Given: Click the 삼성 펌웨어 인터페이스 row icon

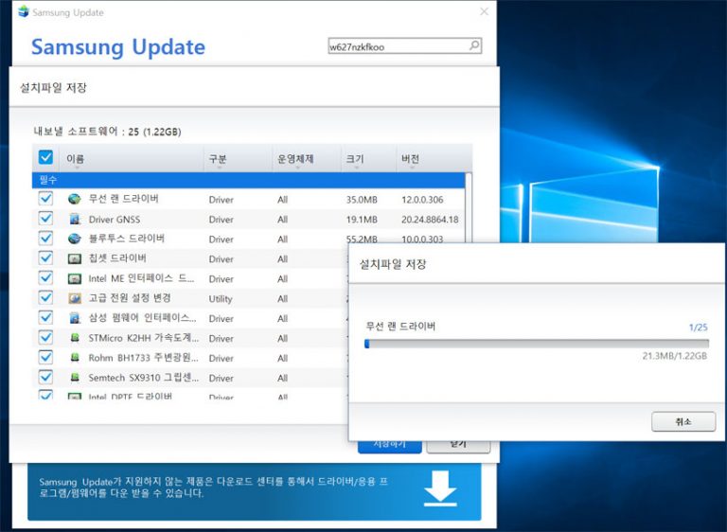Looking at the screenshot, I should point(74,318).
